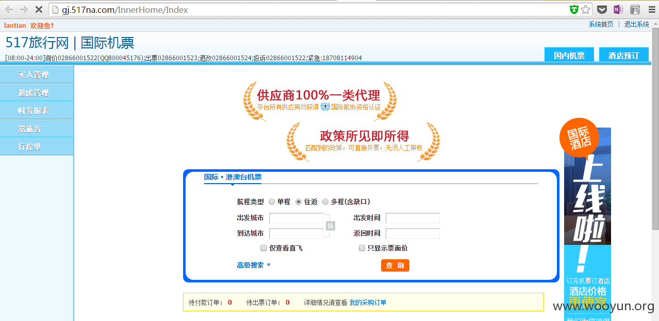Click the browser address bar URL

[126, 10]
